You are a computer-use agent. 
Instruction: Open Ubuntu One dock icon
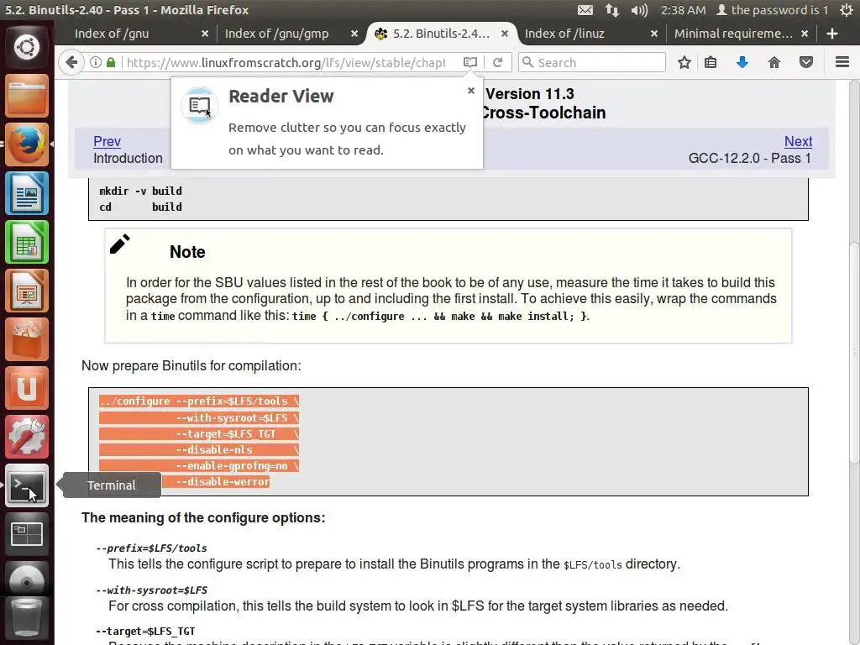(27, 388)
